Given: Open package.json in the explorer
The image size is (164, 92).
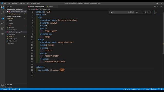Looking at the screenshot, I should point(13,39).
